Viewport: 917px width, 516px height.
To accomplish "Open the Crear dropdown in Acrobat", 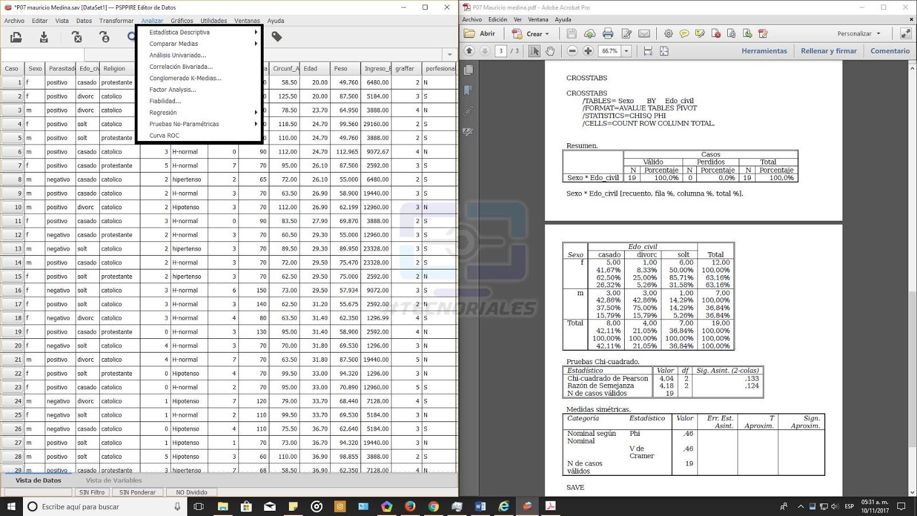I will 535,33.
